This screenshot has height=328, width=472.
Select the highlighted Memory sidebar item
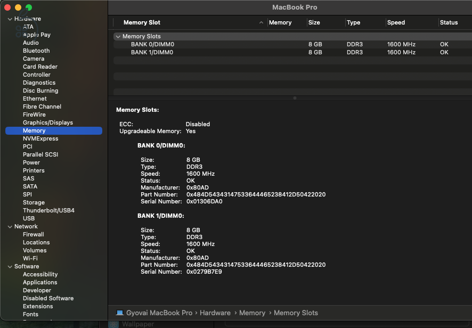[x=54, y=130]
